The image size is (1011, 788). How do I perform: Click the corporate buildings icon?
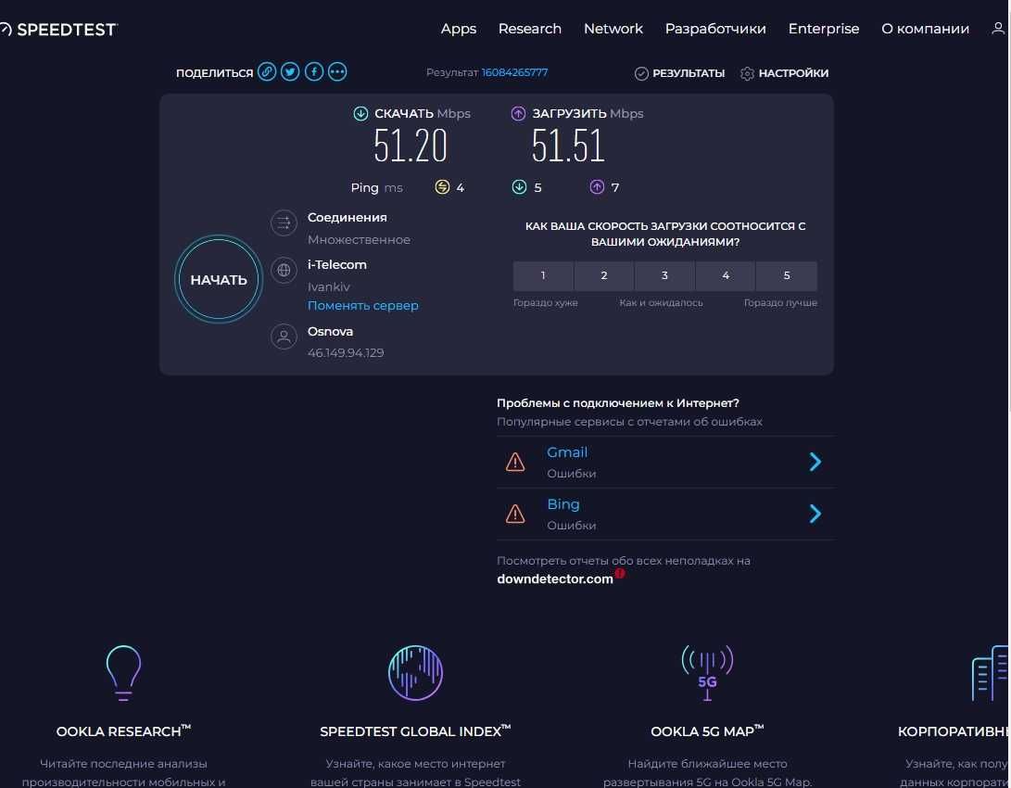(x=990, y=672)
